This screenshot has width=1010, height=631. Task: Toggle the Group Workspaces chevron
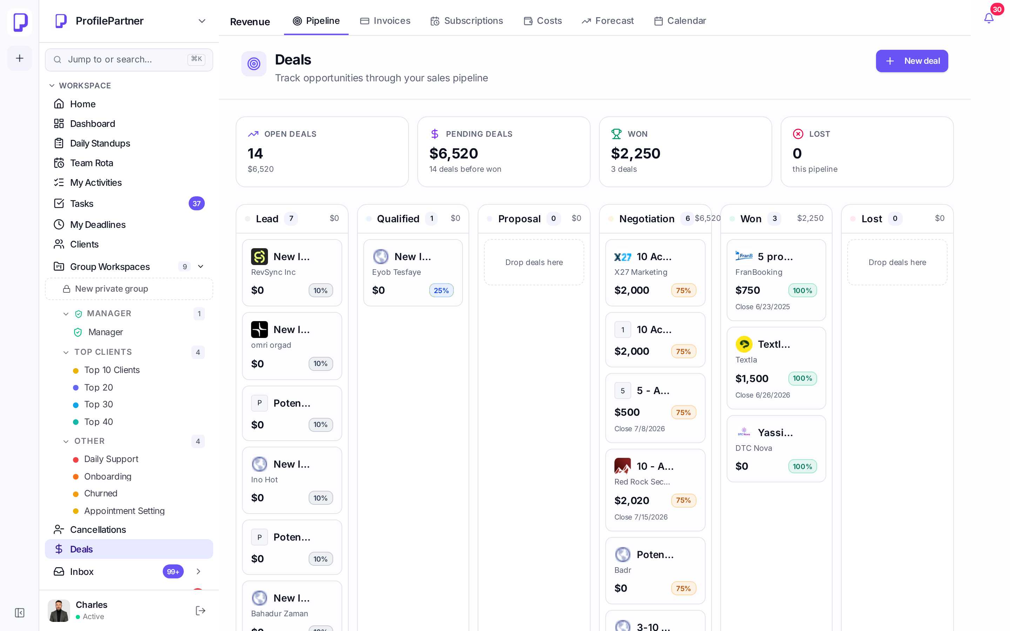pyautogui.click(x=201, y=267)
